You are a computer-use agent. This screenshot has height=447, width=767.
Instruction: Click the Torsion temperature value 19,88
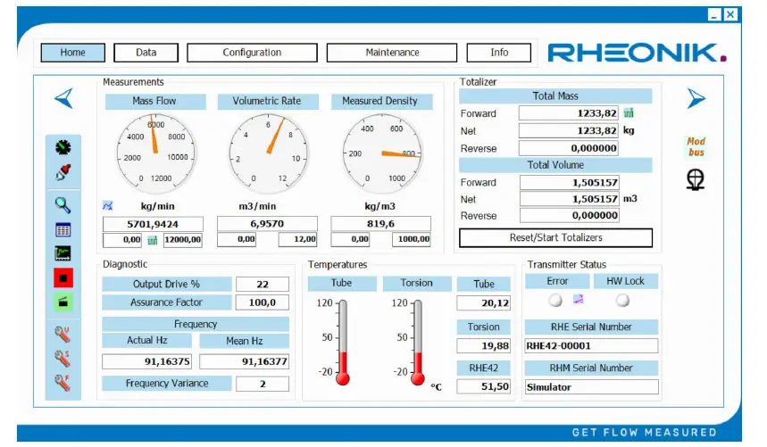[x=483, y=346]
